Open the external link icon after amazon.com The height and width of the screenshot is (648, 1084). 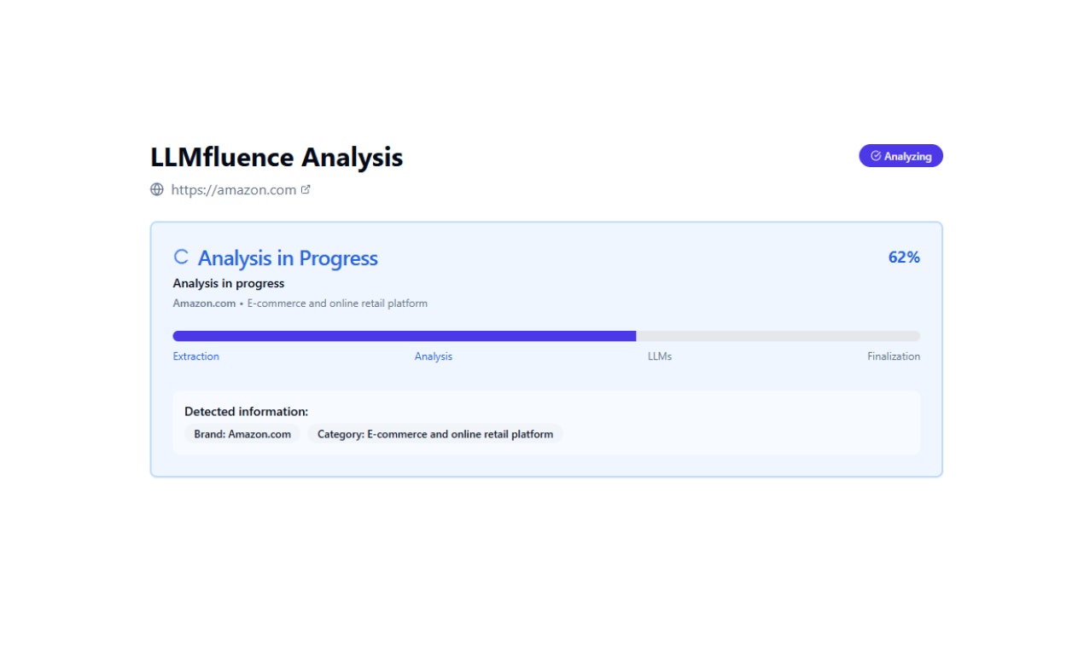pos(306,190)
